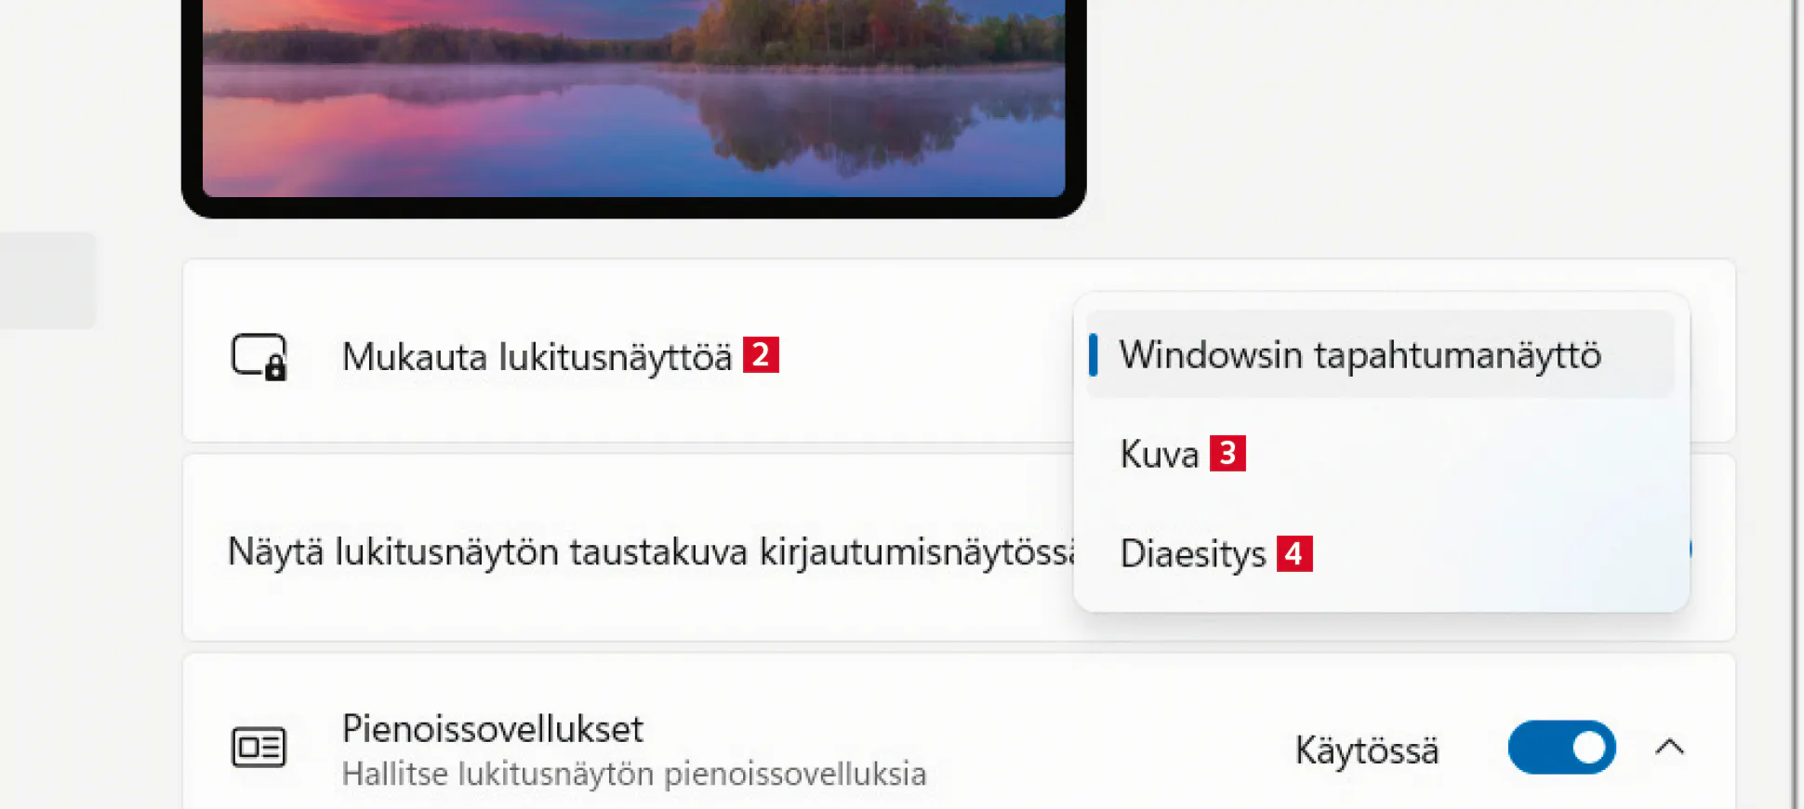Image resolution: width=1804 pixels, height=809 pixels.
Task: Click the Mukauta lukitusnäyttöä label
Action: tap(537, 356)
